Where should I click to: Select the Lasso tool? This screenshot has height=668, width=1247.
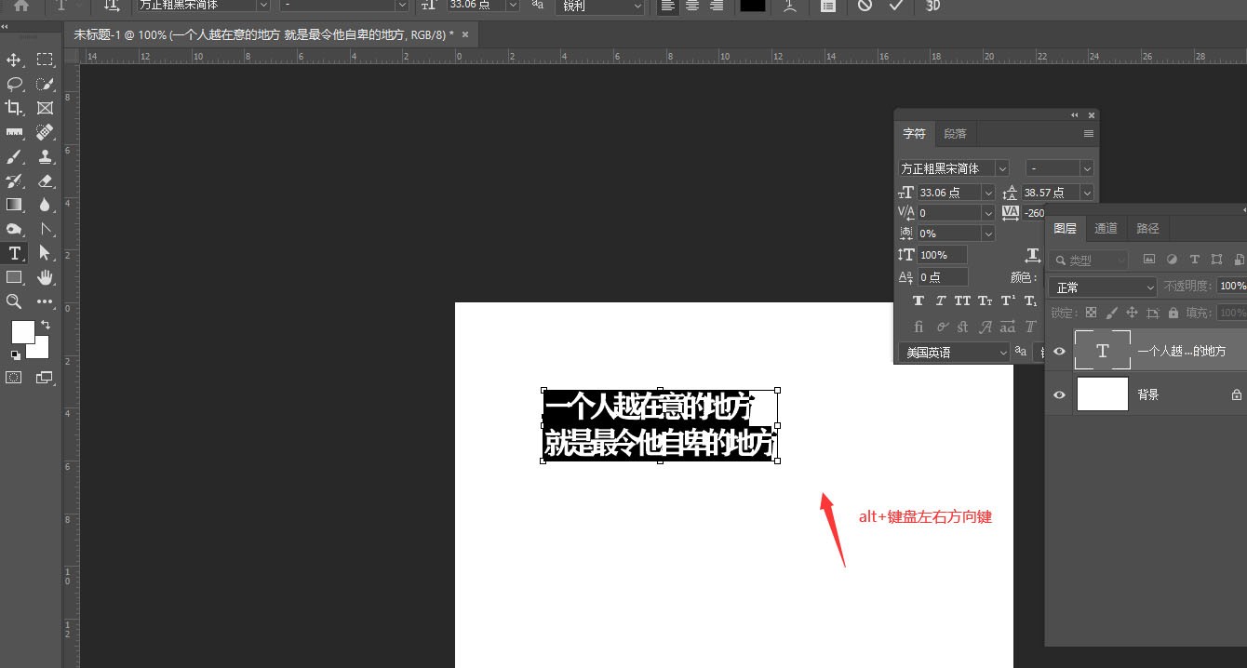[x=14, y=84]
